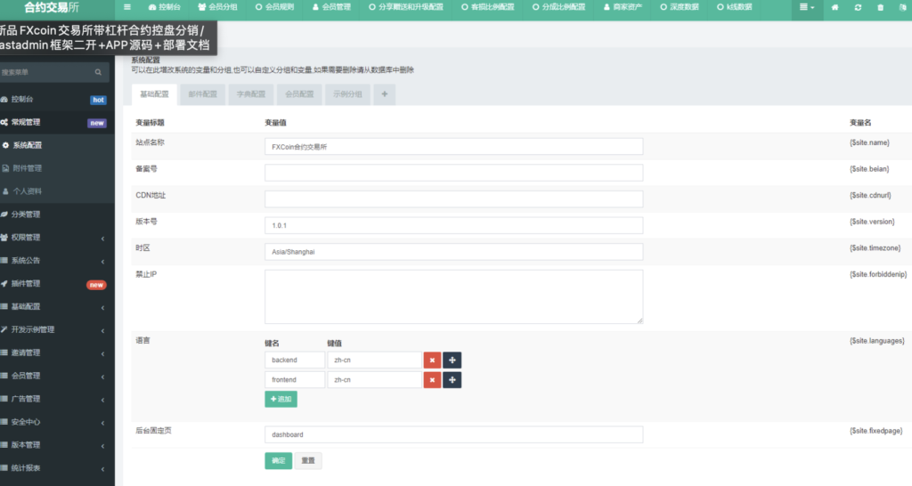Click the move handle on frontend row
The image size is (912, 486).
point(452,380)
